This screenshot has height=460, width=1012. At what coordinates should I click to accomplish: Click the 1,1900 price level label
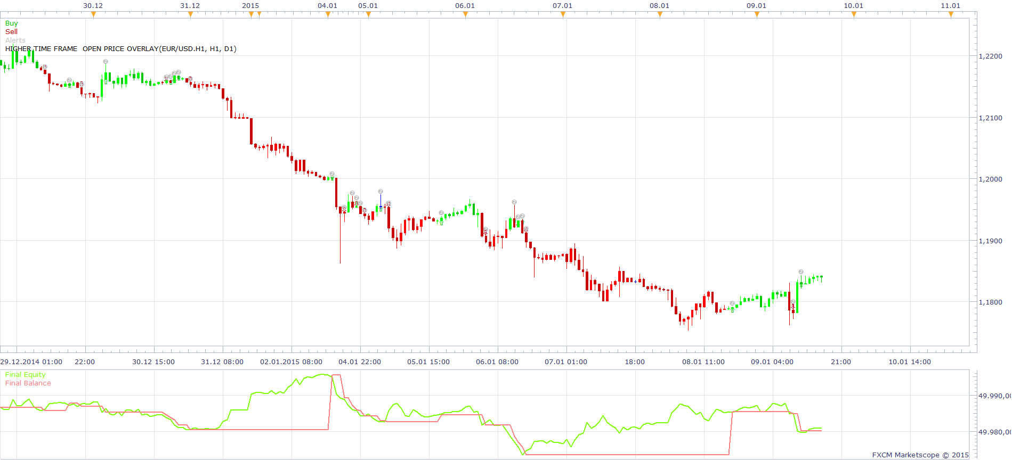point(991,241)
